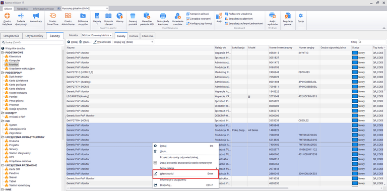Collapse the URZĄDZENIA INFRASTRUKTURY group
The image size is (387, 191).
[x=3, y=137]
